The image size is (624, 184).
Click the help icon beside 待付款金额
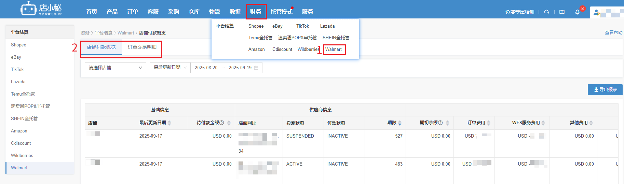pos(222,123)
